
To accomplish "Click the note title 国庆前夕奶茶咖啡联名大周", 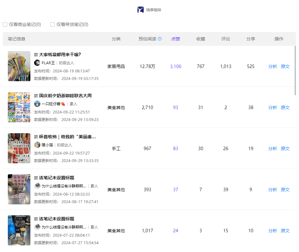I will pyautogui.click(x=65, y=96).
